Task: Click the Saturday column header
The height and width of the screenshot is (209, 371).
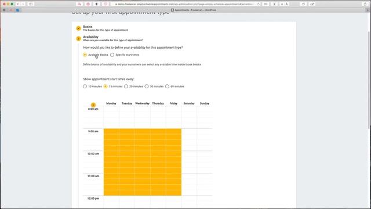Action: coord(189,103)
